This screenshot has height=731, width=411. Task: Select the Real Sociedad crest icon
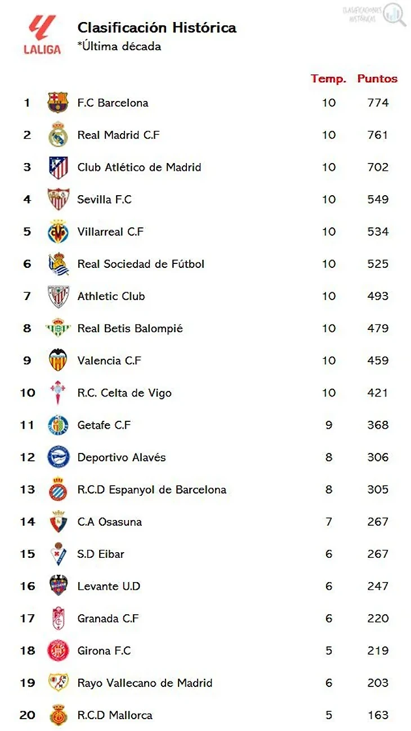[x=58, y=264]
